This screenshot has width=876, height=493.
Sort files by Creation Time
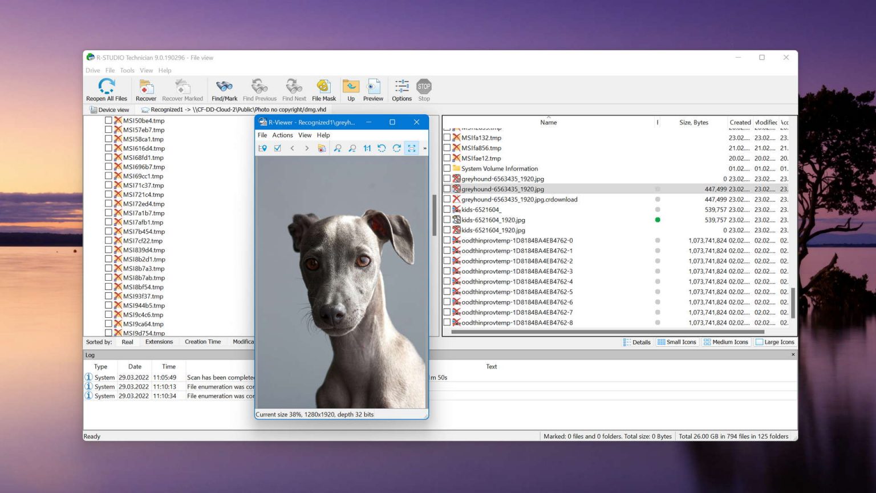202,342
